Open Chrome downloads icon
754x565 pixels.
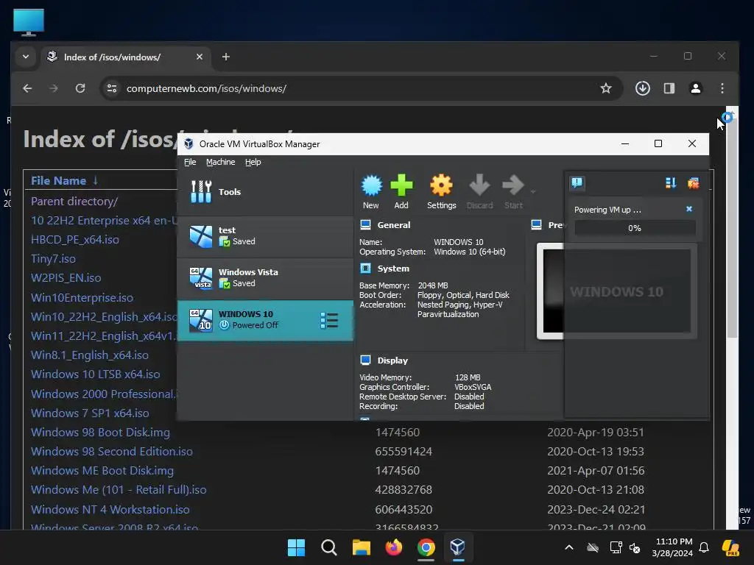pyautogui.click(x=642, y=88)
